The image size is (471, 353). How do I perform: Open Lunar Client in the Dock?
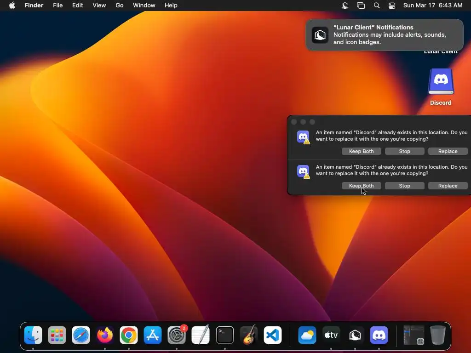coord(355,335)
